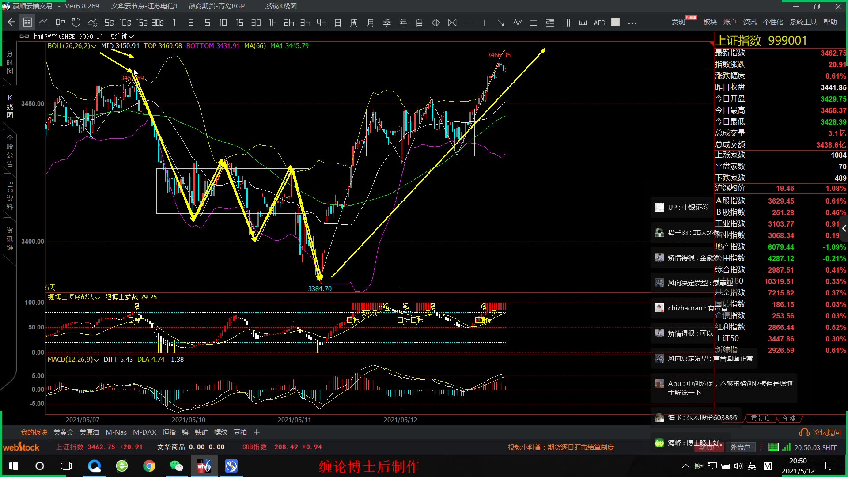Select the 30s period button
The width and height of the screenshot is (848, 477).
tap(158, 22)
